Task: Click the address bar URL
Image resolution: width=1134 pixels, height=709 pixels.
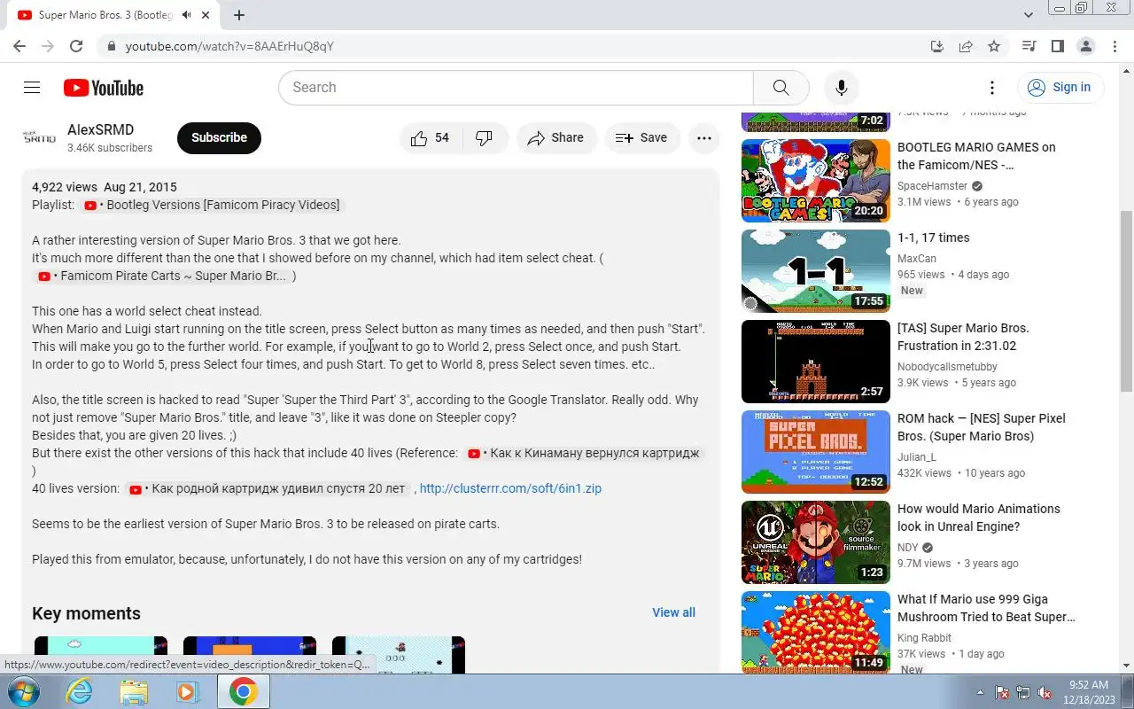Action: click(229, 46)
